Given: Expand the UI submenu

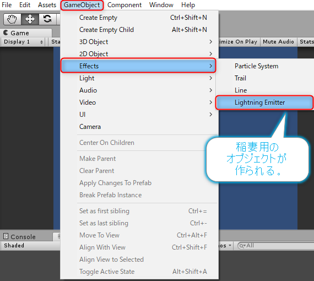Looking at the screenshot, I should click(139, 115).
